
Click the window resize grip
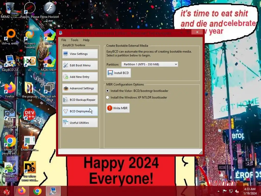[201, 153]
